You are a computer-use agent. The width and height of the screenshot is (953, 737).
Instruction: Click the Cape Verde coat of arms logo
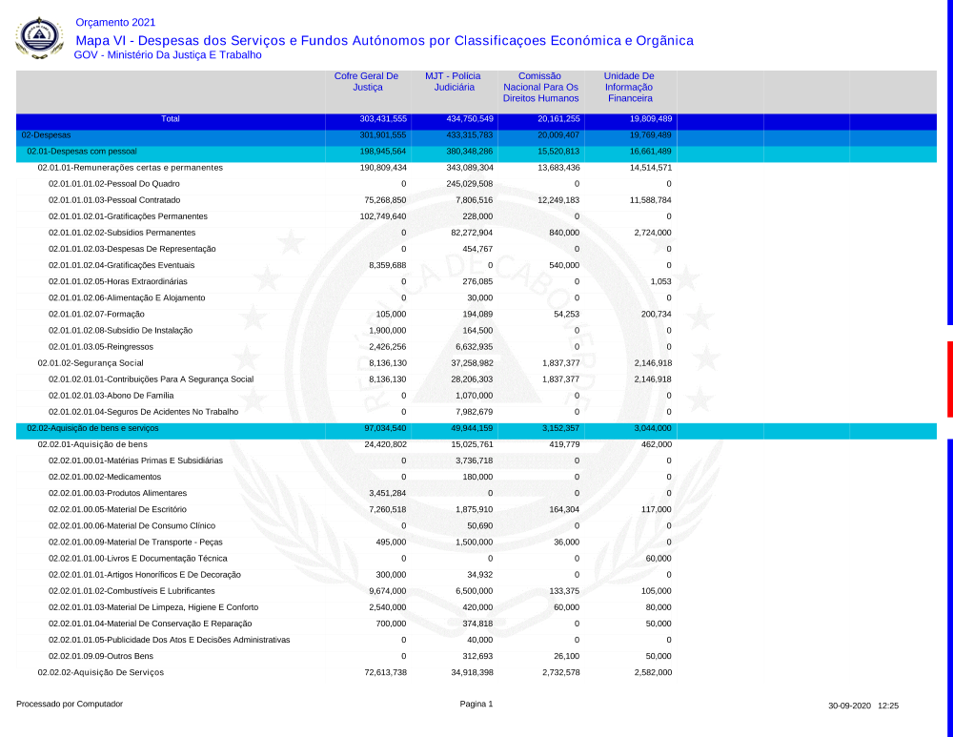[x=40, y=38]
